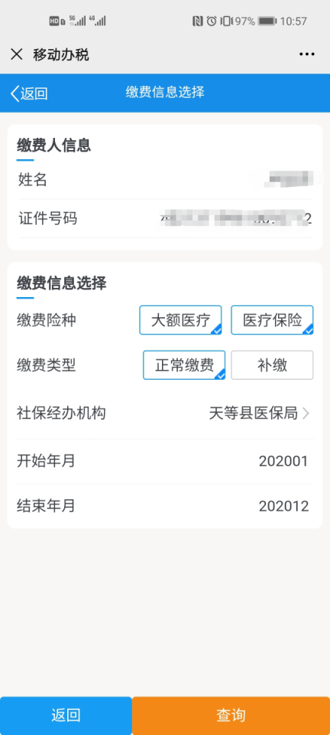Image resolution: width=330 pixels, height=735 pixels.
Task: Tap the battery icon in status bar
Action: pyautogui.click(x=267, y=21)
